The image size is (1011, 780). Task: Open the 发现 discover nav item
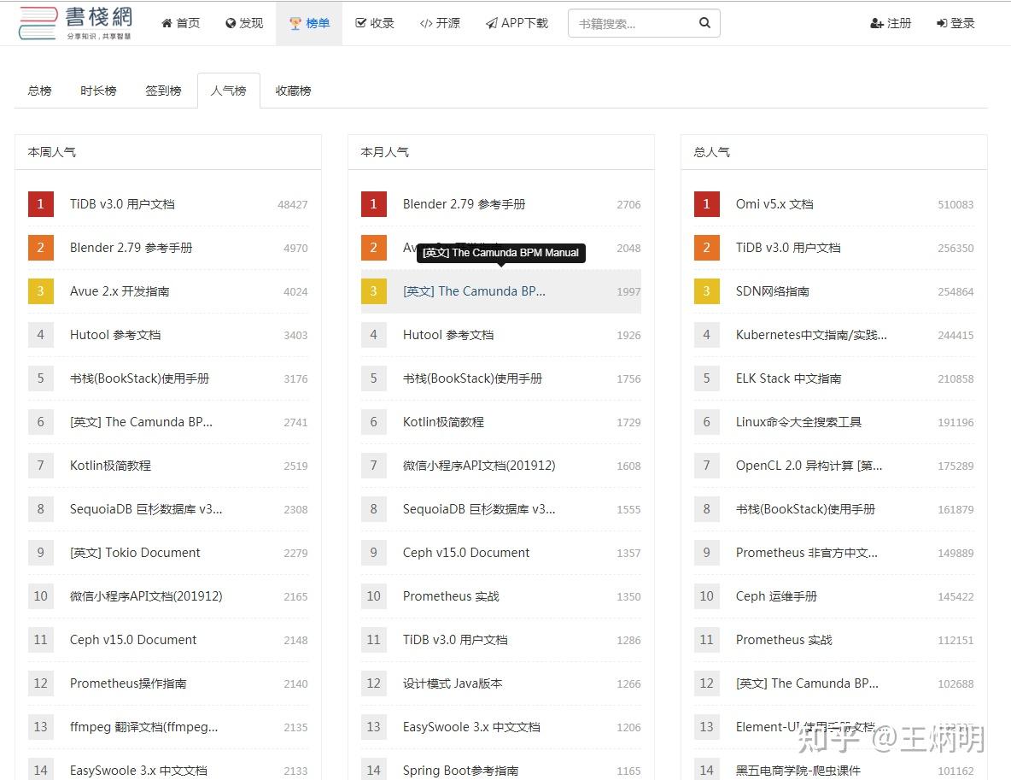pos(244,23)
